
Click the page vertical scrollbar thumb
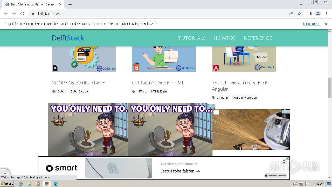click(330, 88)
